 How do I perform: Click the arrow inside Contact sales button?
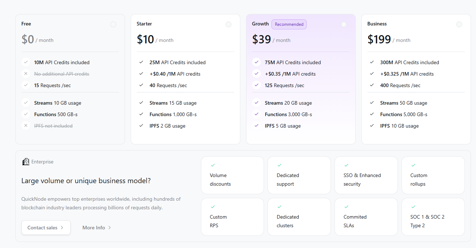click(x=62, y=228)
